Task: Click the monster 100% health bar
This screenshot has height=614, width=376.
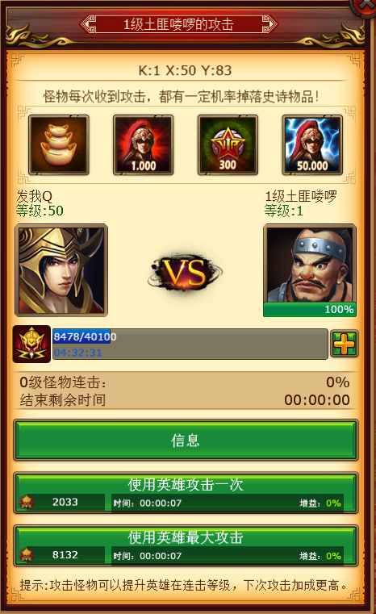Action: (x=310, y=309)
